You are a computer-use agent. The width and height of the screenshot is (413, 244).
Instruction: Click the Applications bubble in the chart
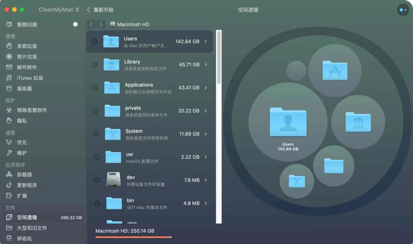(x=335, y=70)
